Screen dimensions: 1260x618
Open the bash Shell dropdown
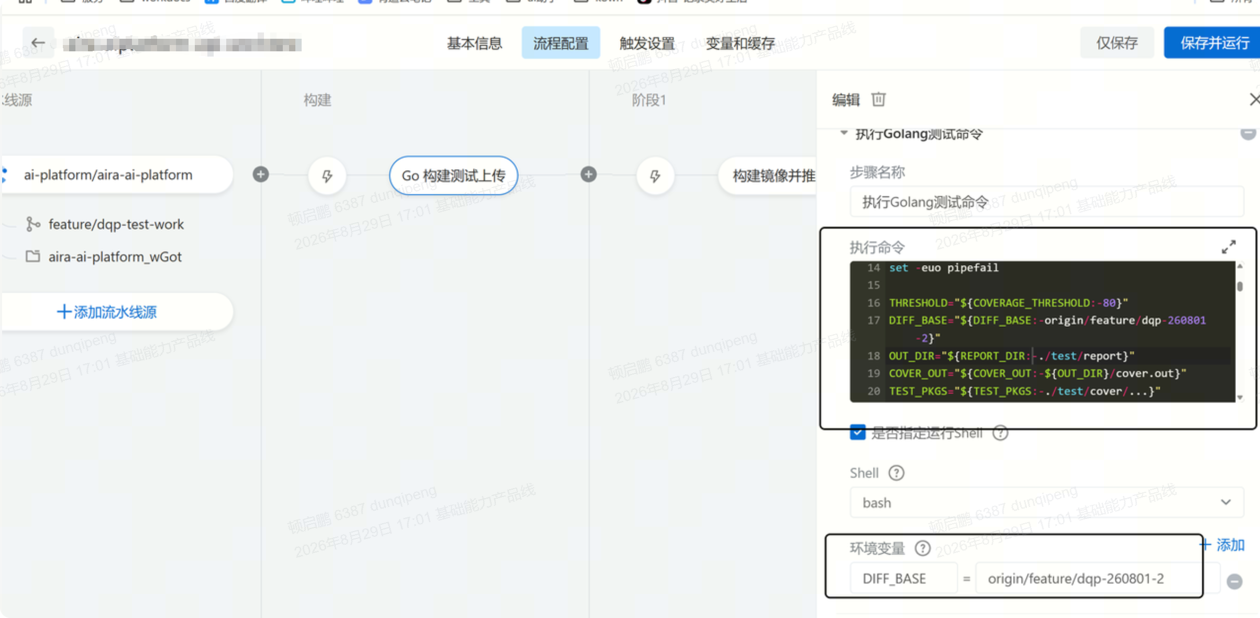(x=1046, y=502)
